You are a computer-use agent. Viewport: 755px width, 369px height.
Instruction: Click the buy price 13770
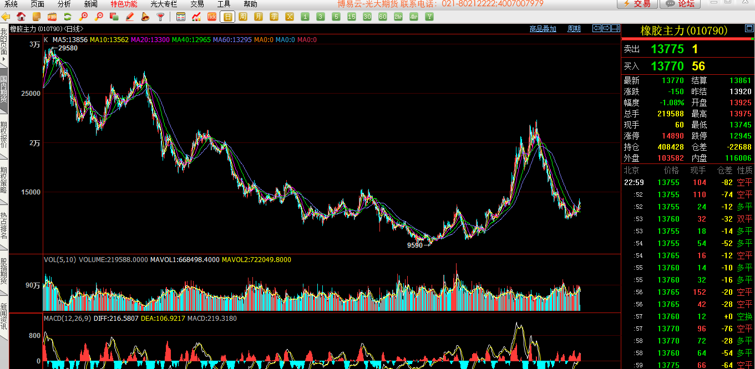(667, 66)
